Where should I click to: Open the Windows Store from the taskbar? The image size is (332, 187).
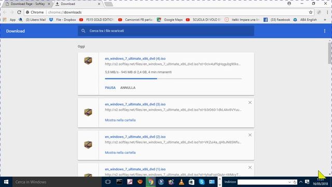click(191, 182)
